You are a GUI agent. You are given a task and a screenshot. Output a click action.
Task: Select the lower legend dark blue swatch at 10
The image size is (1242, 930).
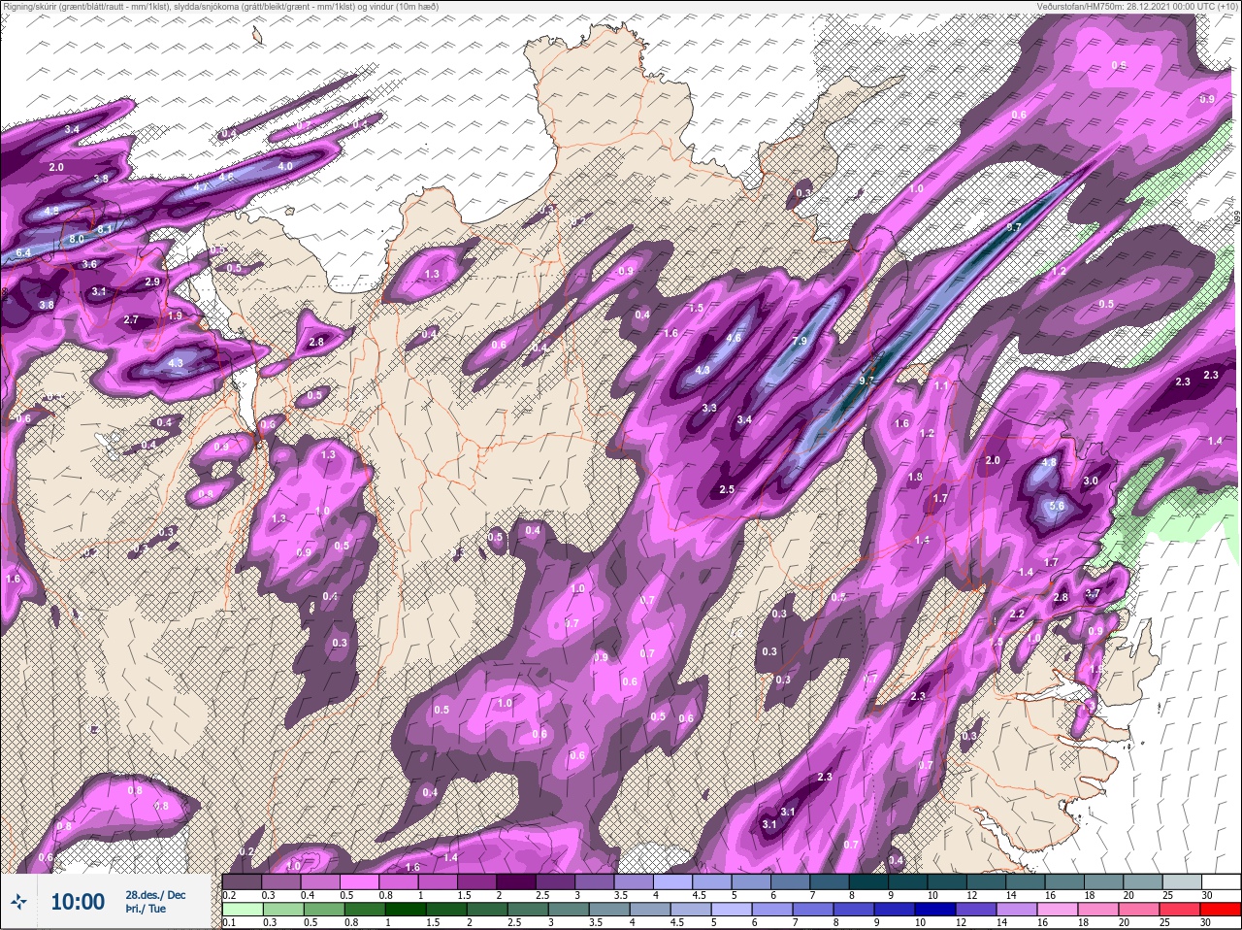(x=936, y=910)
